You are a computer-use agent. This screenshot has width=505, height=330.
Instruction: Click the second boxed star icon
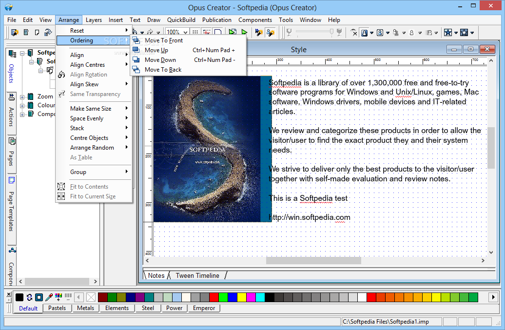pyautogui.click(x=464, y=33)
